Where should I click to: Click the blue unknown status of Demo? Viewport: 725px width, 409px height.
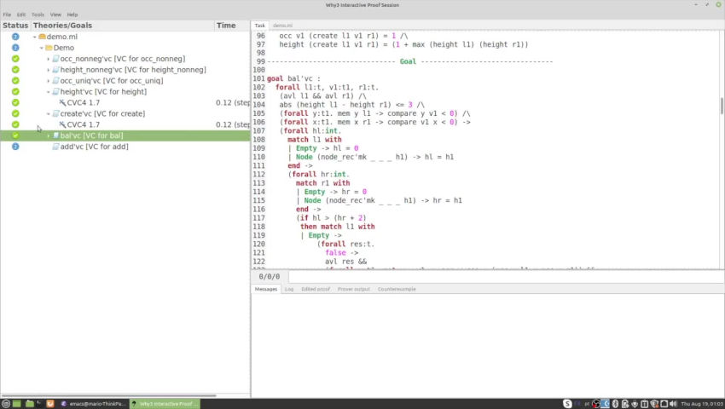tap(15, 48)
